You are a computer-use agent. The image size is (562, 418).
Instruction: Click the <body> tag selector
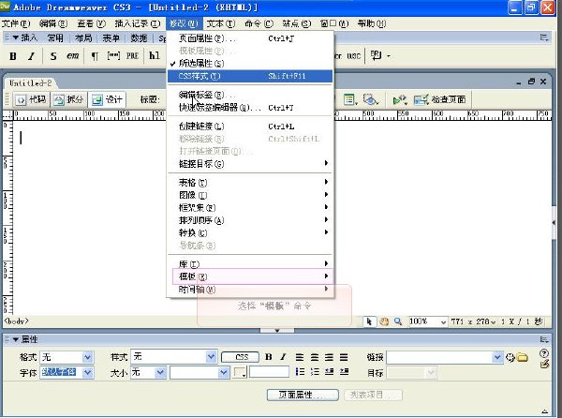tap(16, 321)
